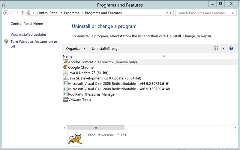
Task: Click the address bar Control Panel icon
Action: 28,13
